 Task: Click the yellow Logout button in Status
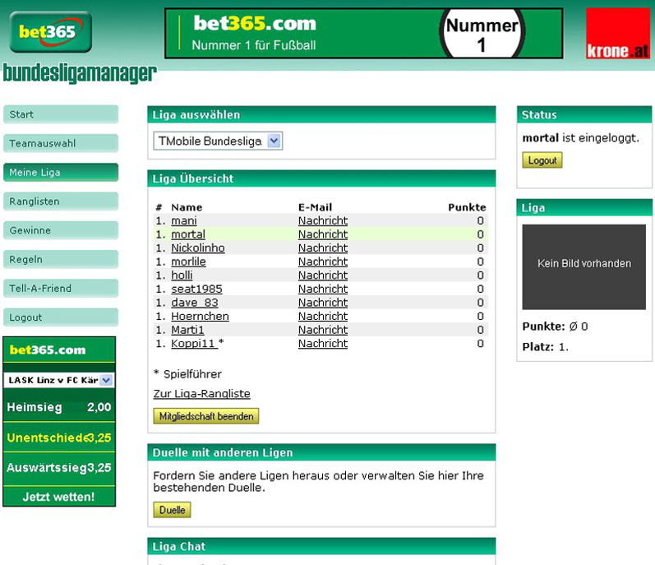[542, 160]
